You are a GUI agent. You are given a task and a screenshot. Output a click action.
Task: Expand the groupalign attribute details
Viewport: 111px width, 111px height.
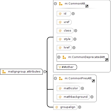[x=79, y=107]
